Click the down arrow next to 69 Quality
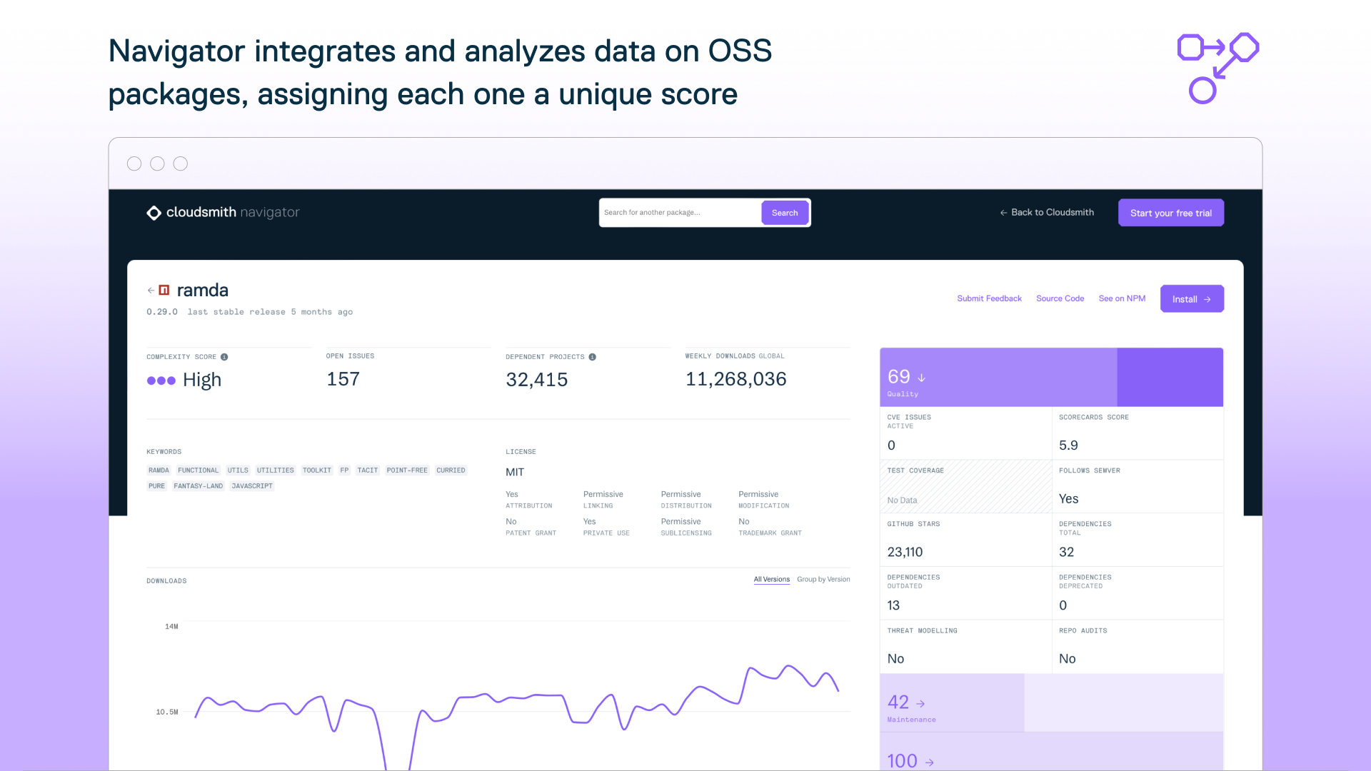The height and width of the screenshot is (771, 1371). (x=922, y=378)
